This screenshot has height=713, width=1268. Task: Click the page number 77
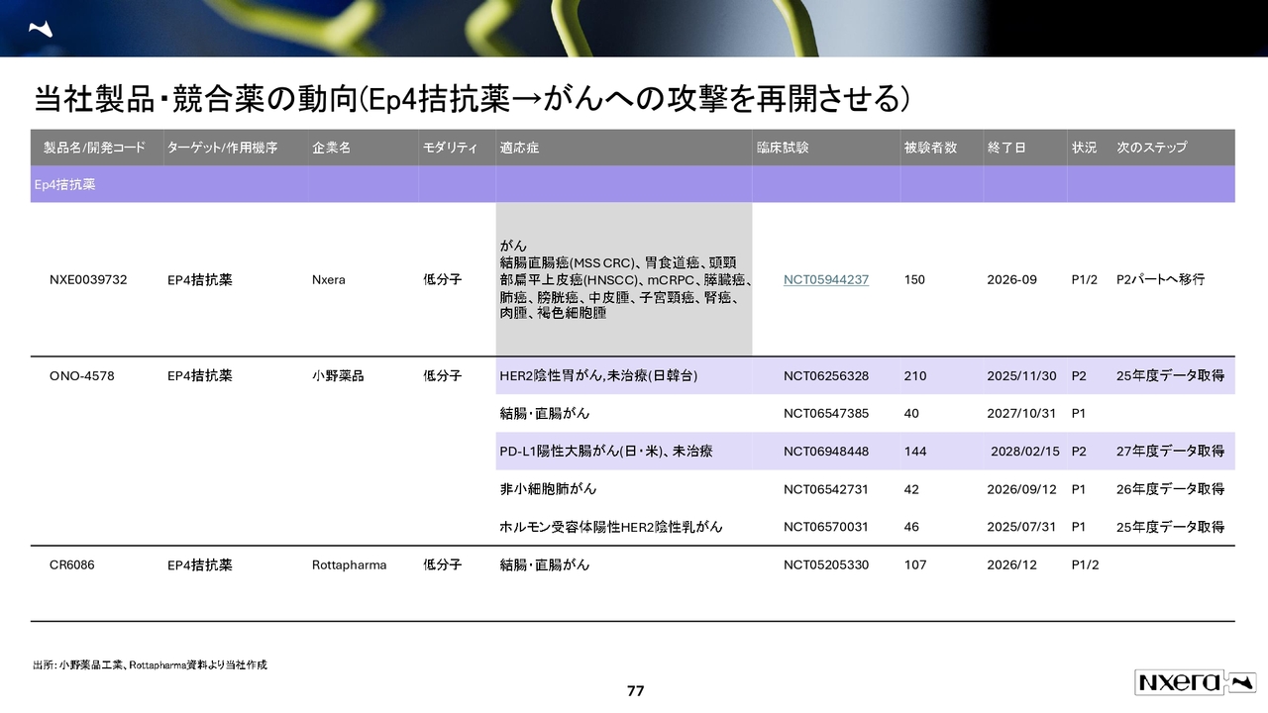point(635,690)
